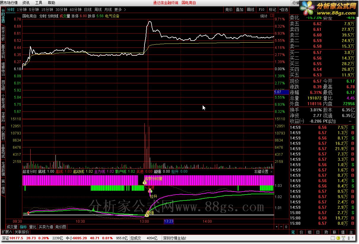Select the 成交量 bottom tab

[12, 227]
